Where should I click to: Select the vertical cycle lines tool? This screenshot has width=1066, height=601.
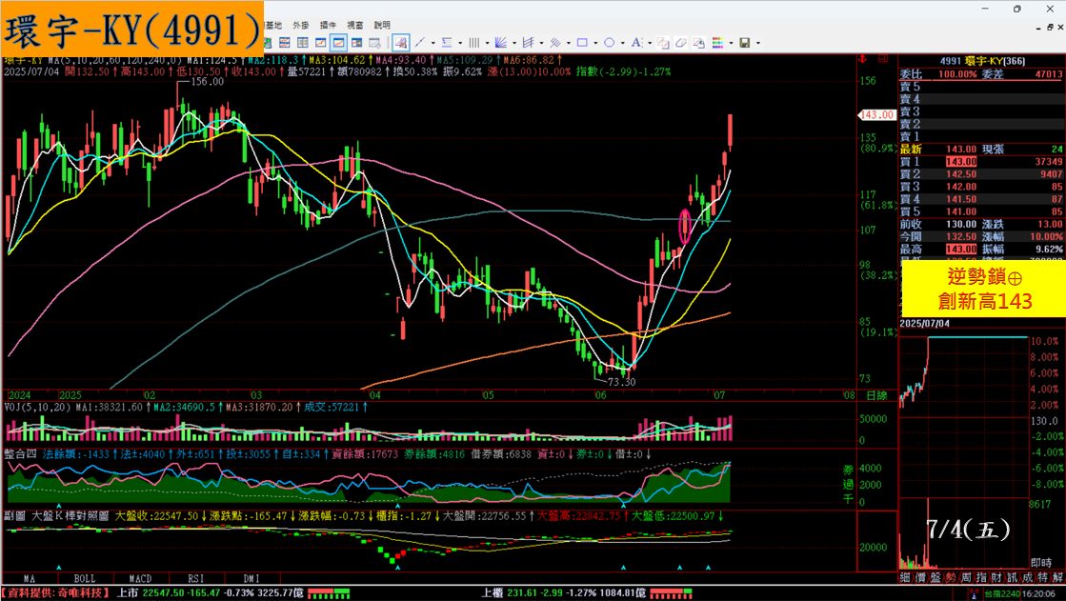(x=473, y=43)
